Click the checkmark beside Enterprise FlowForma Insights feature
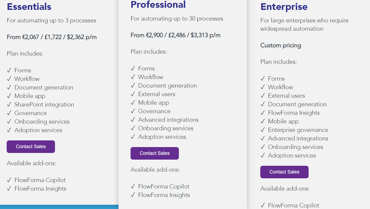Screen dimensions: 370x209 pos(263,113)
